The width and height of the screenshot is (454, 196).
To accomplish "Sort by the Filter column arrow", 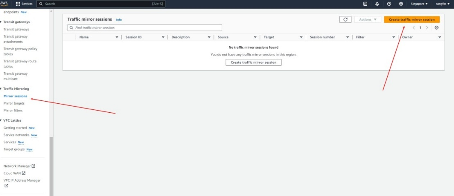I will pos(393,37).
